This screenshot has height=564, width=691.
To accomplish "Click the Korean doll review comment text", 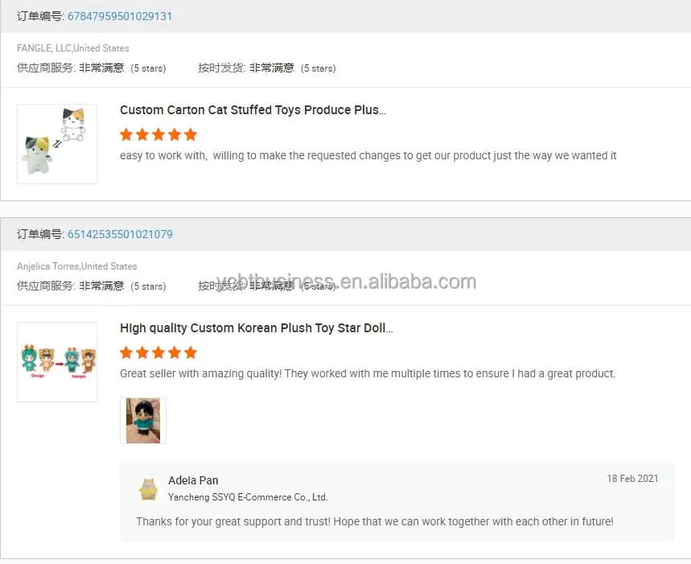I will [x=368, y=373].
